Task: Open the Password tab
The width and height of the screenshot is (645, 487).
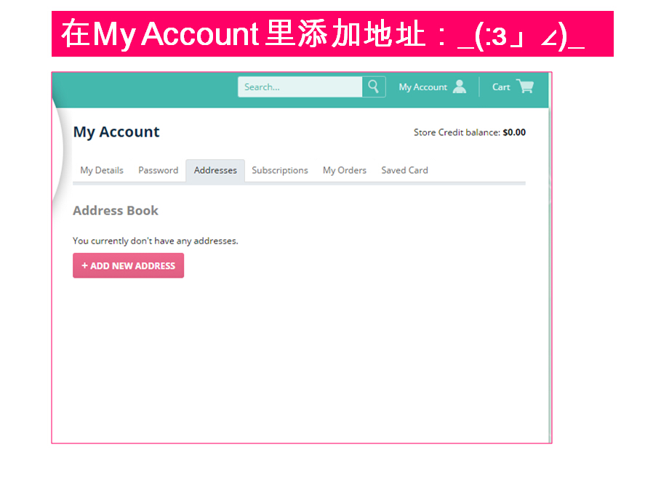Action: (x=158, y=170)
